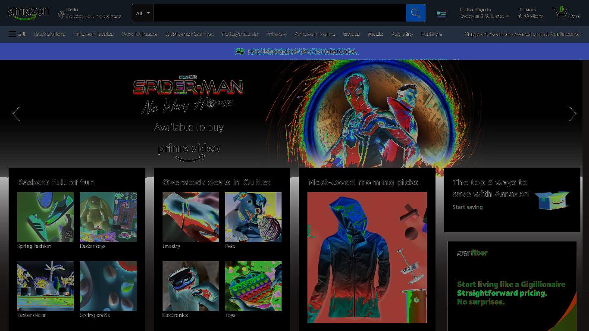
Task: Open the All hamburger menu
Action: (x=17, y=34)
